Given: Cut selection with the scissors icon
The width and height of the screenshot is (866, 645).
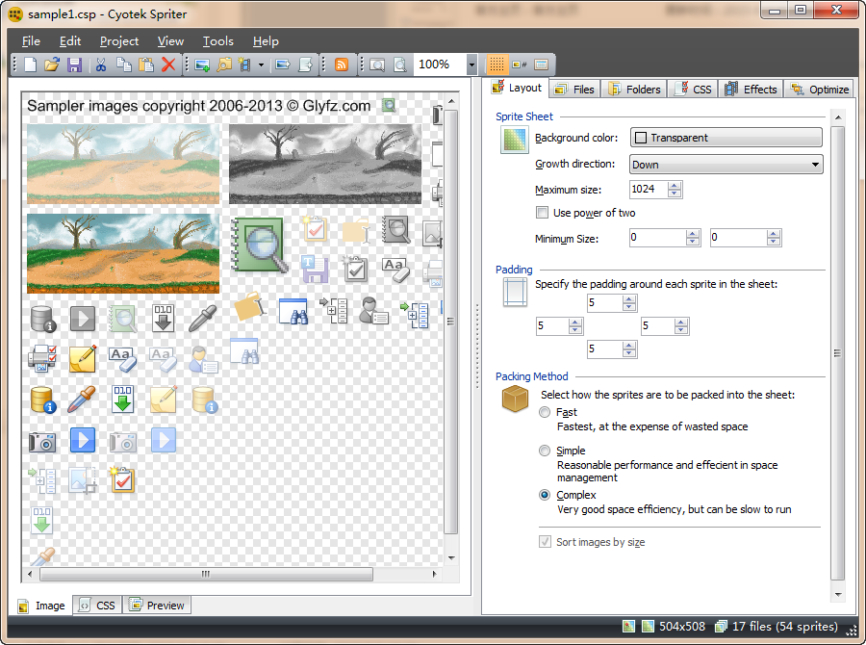Looking at the screenshot, I should coord(100,64).
